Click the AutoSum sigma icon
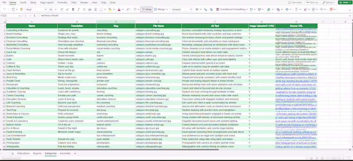The width and height of the screenshot is (353, 161). 297,9
